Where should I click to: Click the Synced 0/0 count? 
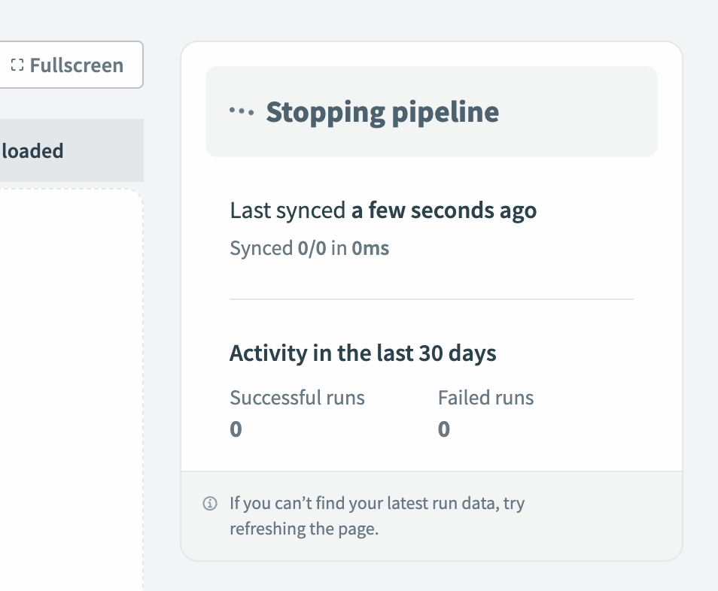coord(312,248)
